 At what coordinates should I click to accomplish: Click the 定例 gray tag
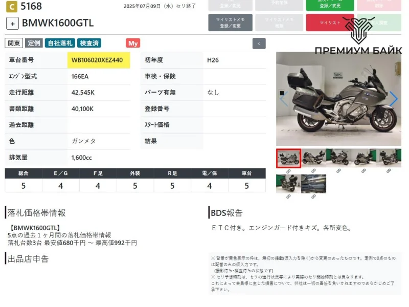[x=34, y=43]
